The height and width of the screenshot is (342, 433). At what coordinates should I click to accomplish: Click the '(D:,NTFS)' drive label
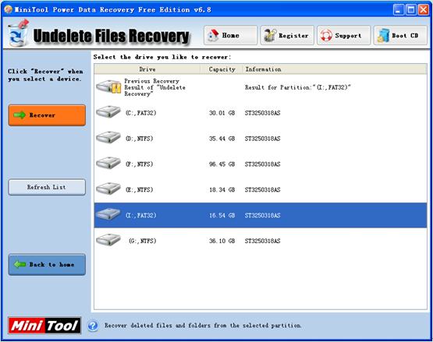pyautogui.click(x=139, y=139)
